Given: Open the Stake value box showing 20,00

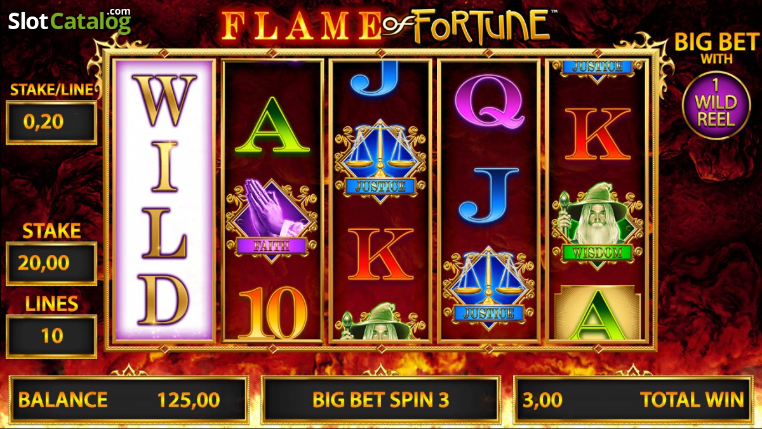Looking at the screenshot, I should 51,263.
